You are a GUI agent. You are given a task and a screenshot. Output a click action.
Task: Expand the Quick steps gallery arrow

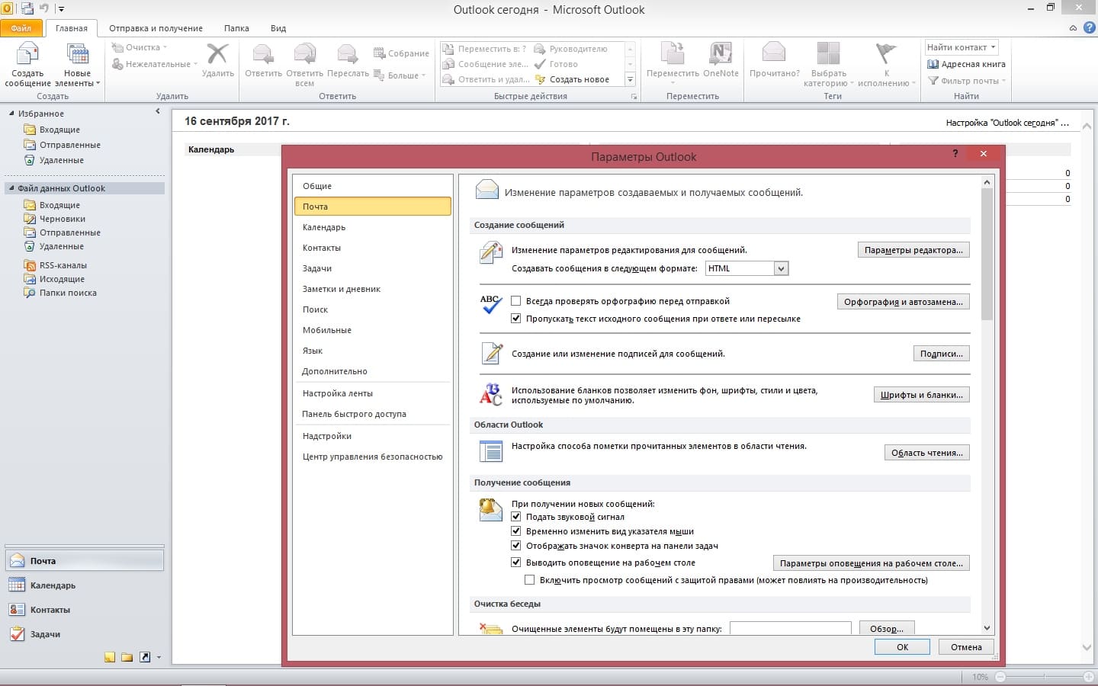[630, 79]
